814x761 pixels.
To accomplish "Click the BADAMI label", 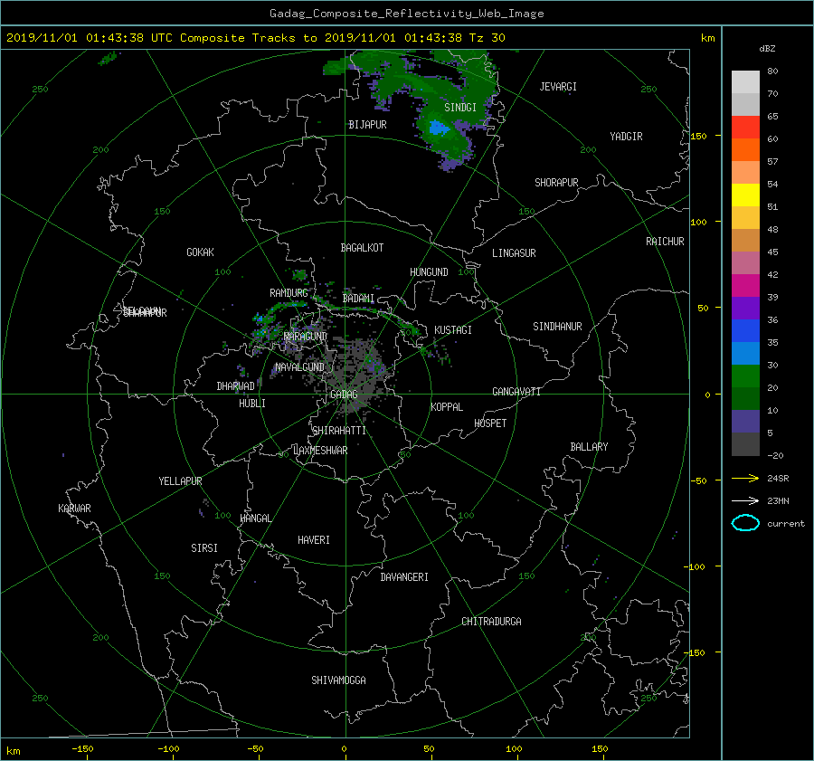I will [358, 299].
